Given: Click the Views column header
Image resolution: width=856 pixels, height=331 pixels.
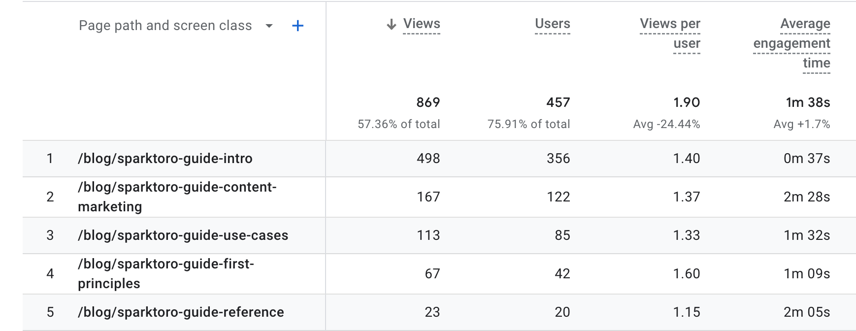Looking at the screenshot, I should [422, 23].
